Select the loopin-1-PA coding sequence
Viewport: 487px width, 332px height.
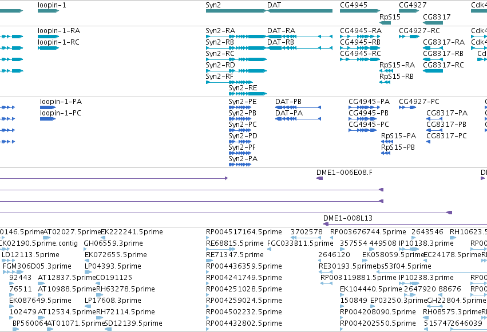[48, 107]
